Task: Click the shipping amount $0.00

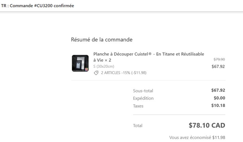Action: click(219, 98)
